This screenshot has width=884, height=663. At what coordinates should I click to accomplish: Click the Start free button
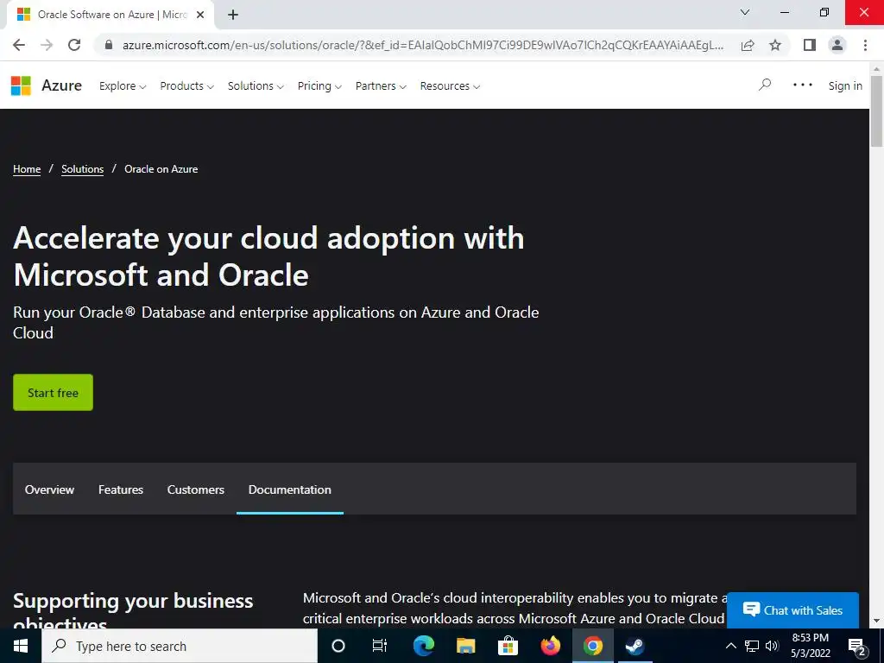53,393
